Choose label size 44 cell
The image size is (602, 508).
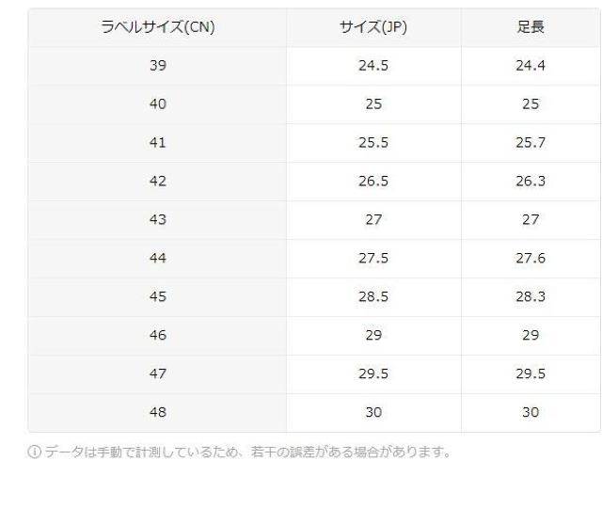pyautogui.click(x=158, y=259)
